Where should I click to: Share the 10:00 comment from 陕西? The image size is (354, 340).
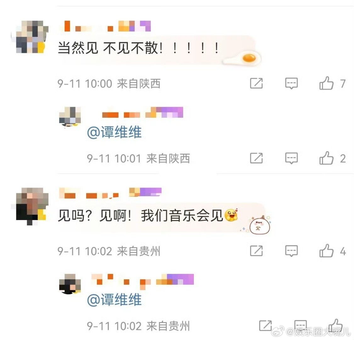click(256, 83)
